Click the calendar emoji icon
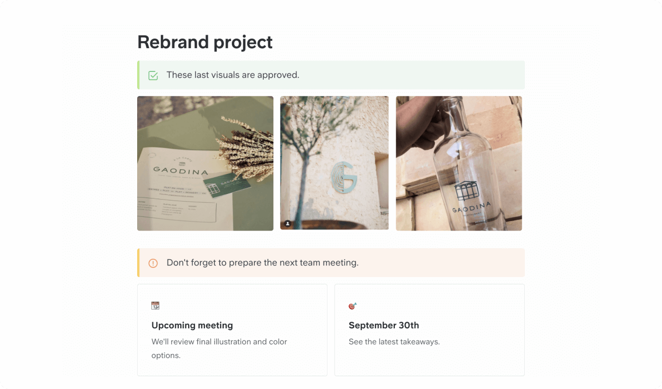This screenshot has height=389, width=662. pos(155,305)
